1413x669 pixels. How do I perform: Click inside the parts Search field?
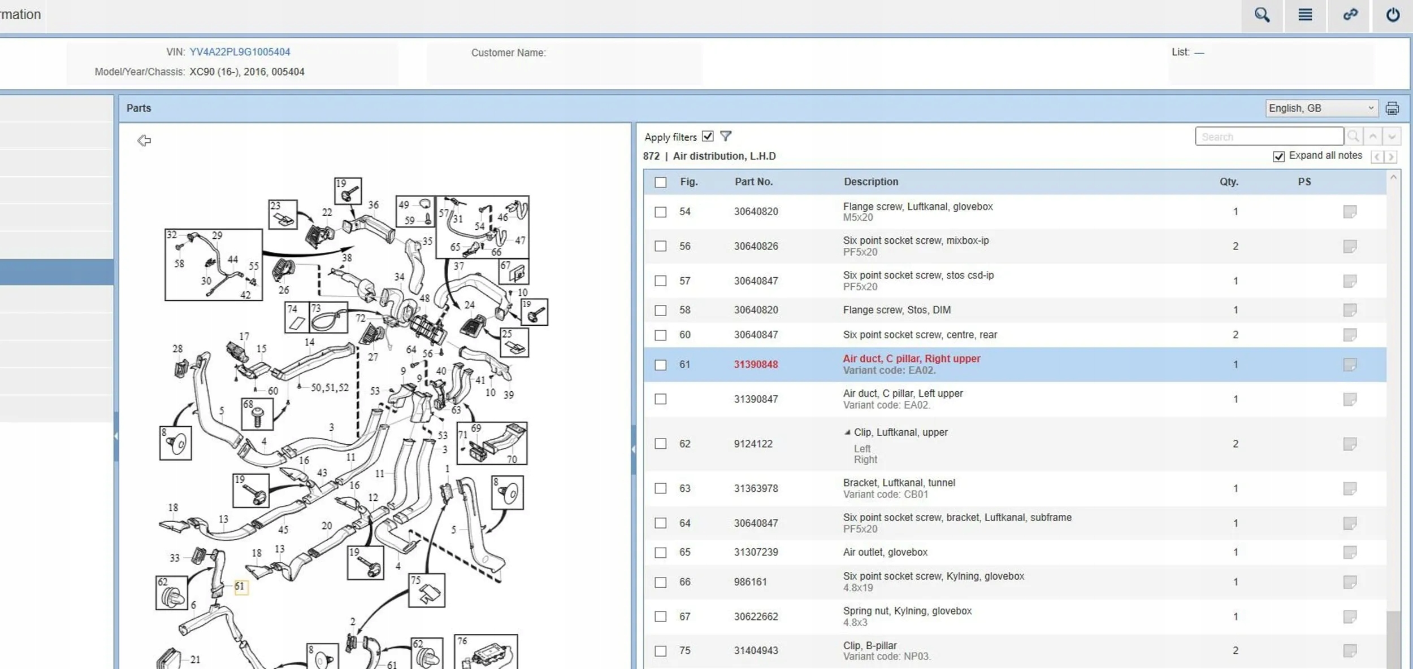click(1269, 137)
